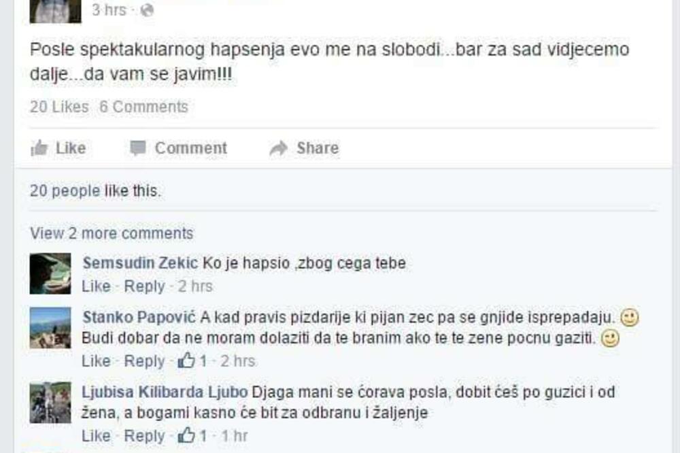Click thumbs-up count on Stanko Papović's comment

click(x=192, y=361)
